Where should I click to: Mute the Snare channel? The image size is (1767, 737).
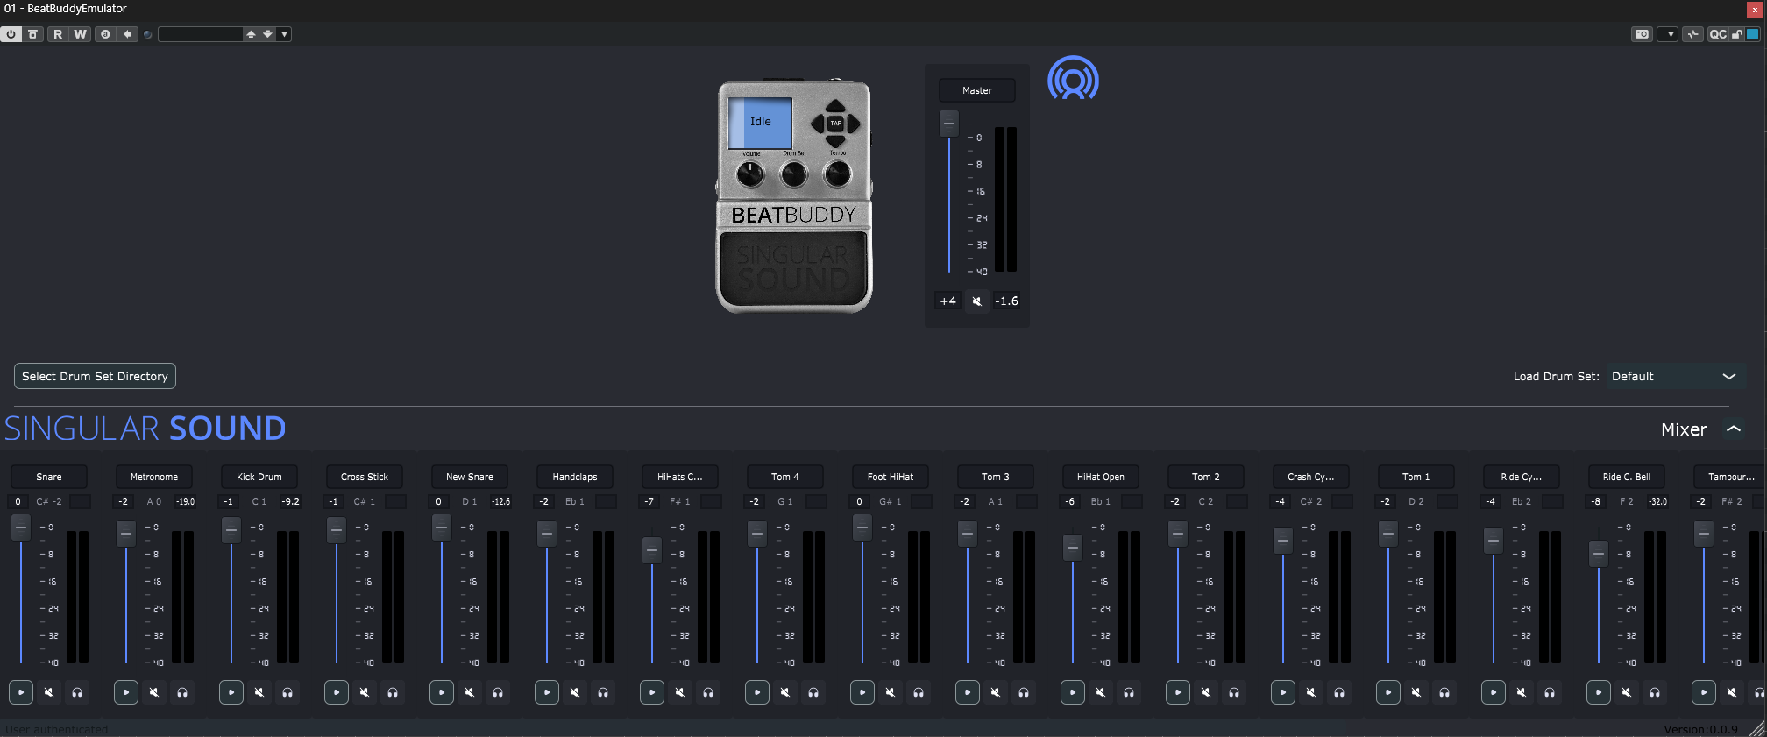[x=49, y=692]
